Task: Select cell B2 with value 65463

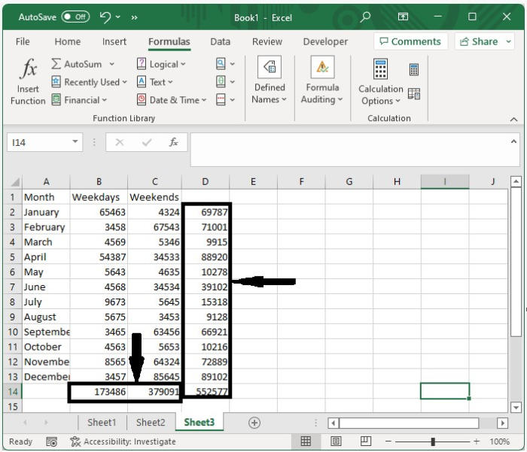Action: point(99,212)
